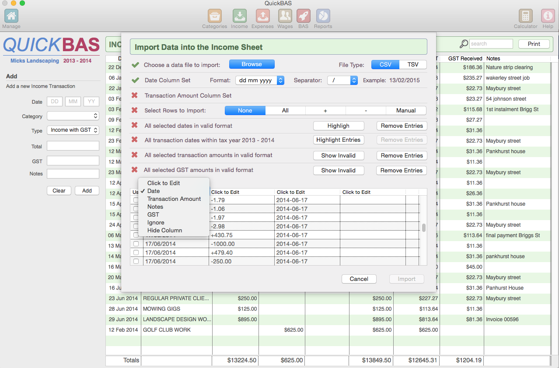Focus the Total input field
This screenshot has width=559, height=368.
(73, 146)
